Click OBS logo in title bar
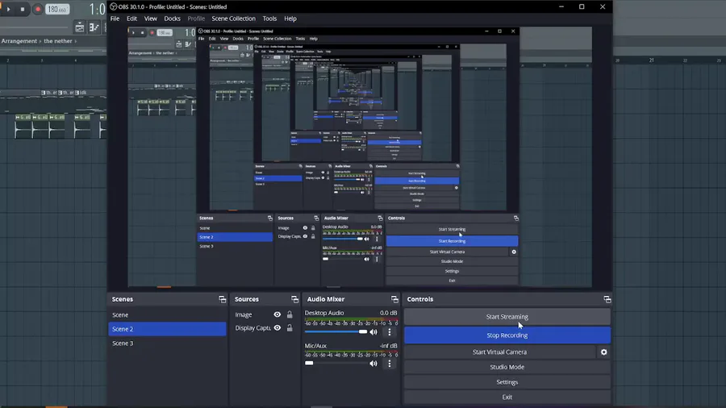726x408 pixels. pyautogui.click(x=114, y=7)
